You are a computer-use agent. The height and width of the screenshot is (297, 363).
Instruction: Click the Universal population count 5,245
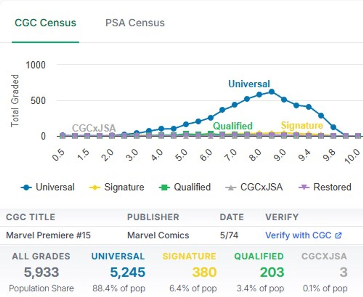click(128, 272)
